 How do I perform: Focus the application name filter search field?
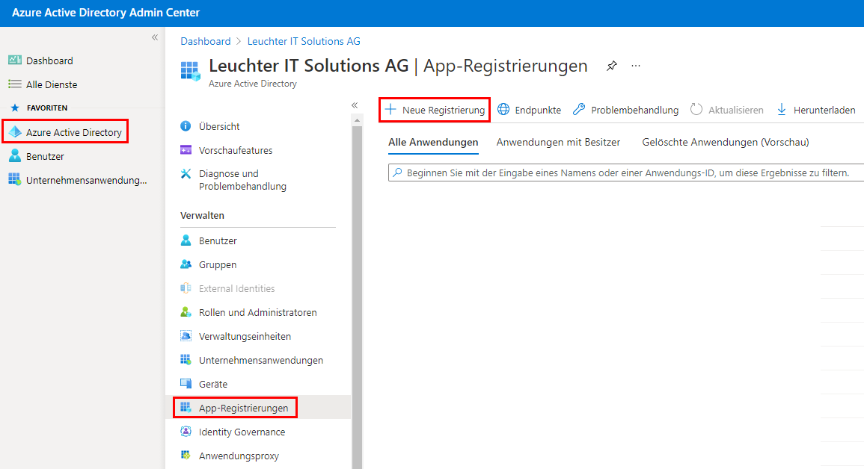(626, 172)
